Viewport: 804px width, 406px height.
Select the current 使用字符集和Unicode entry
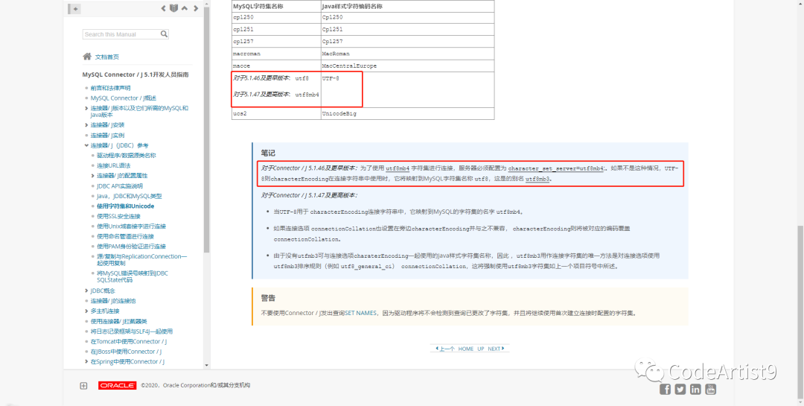pyautogui.click(x=126, y=206)
